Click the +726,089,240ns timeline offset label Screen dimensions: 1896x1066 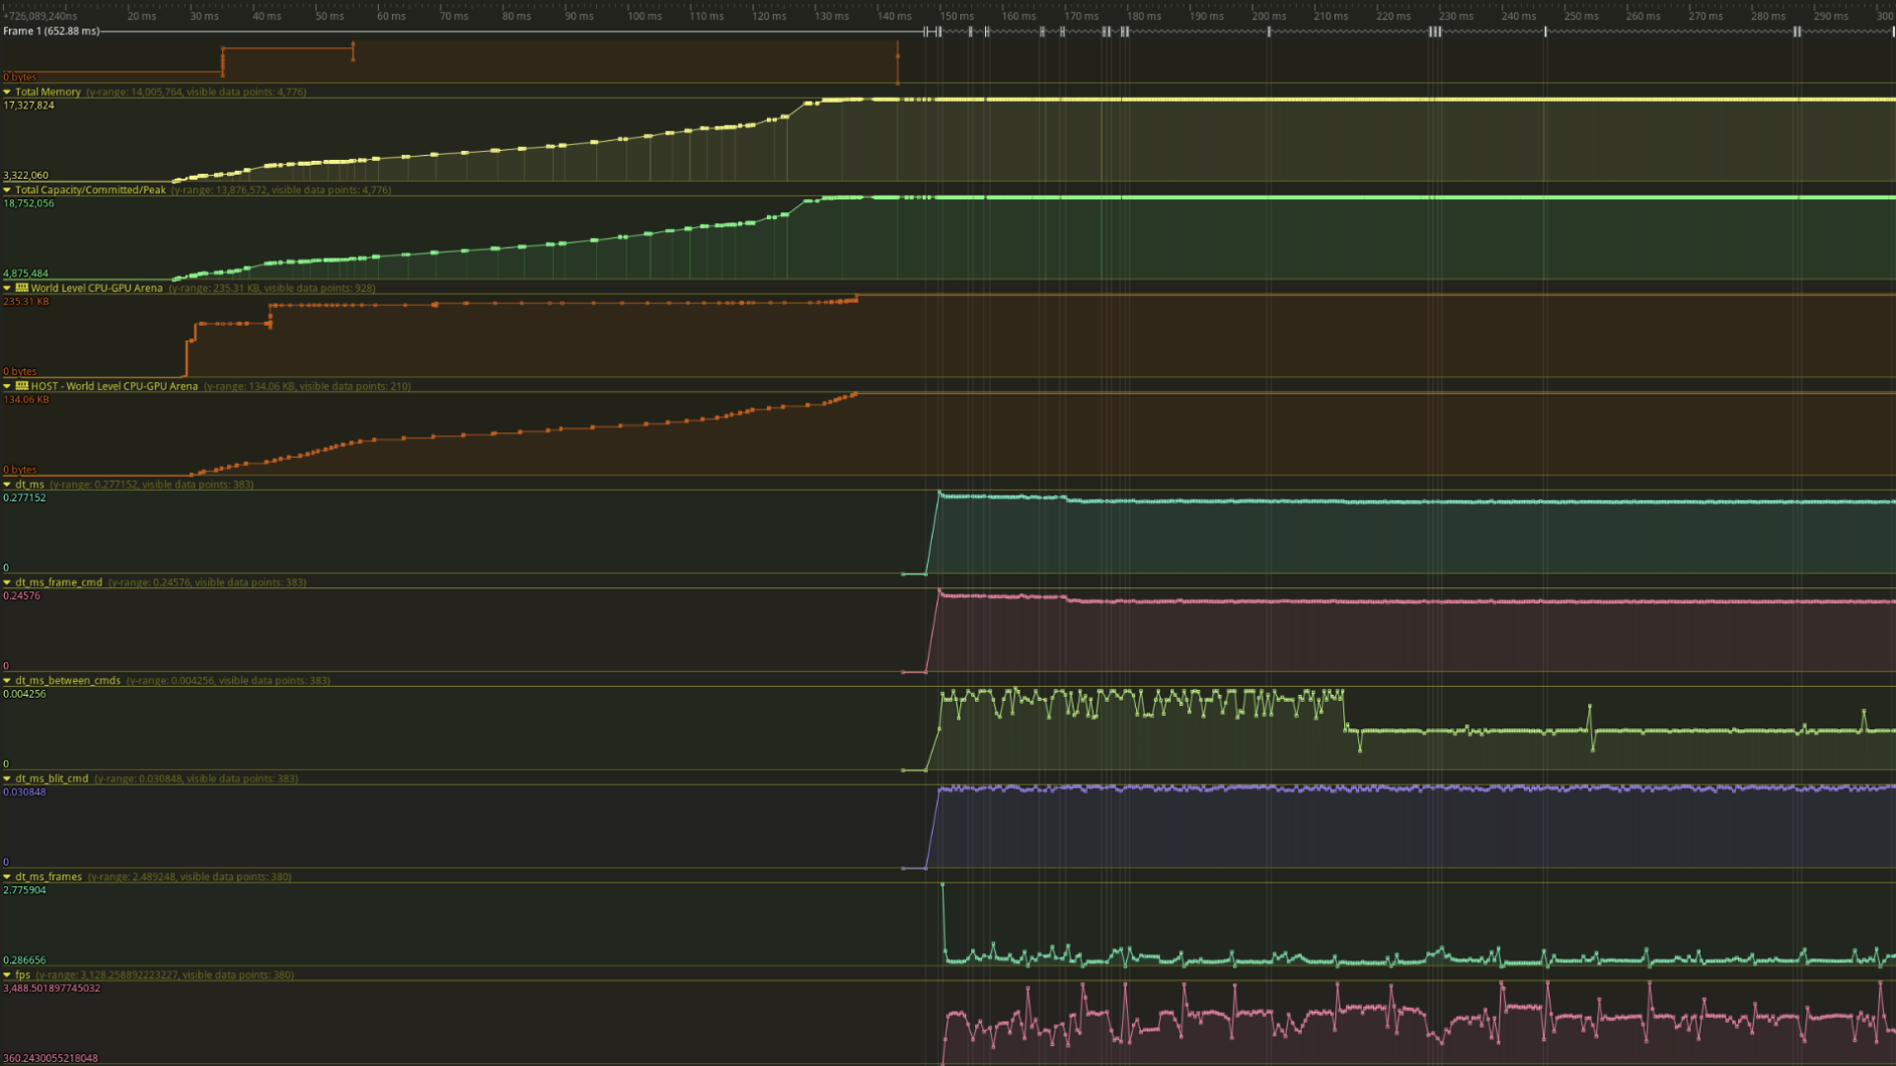(x=40, y=16)
